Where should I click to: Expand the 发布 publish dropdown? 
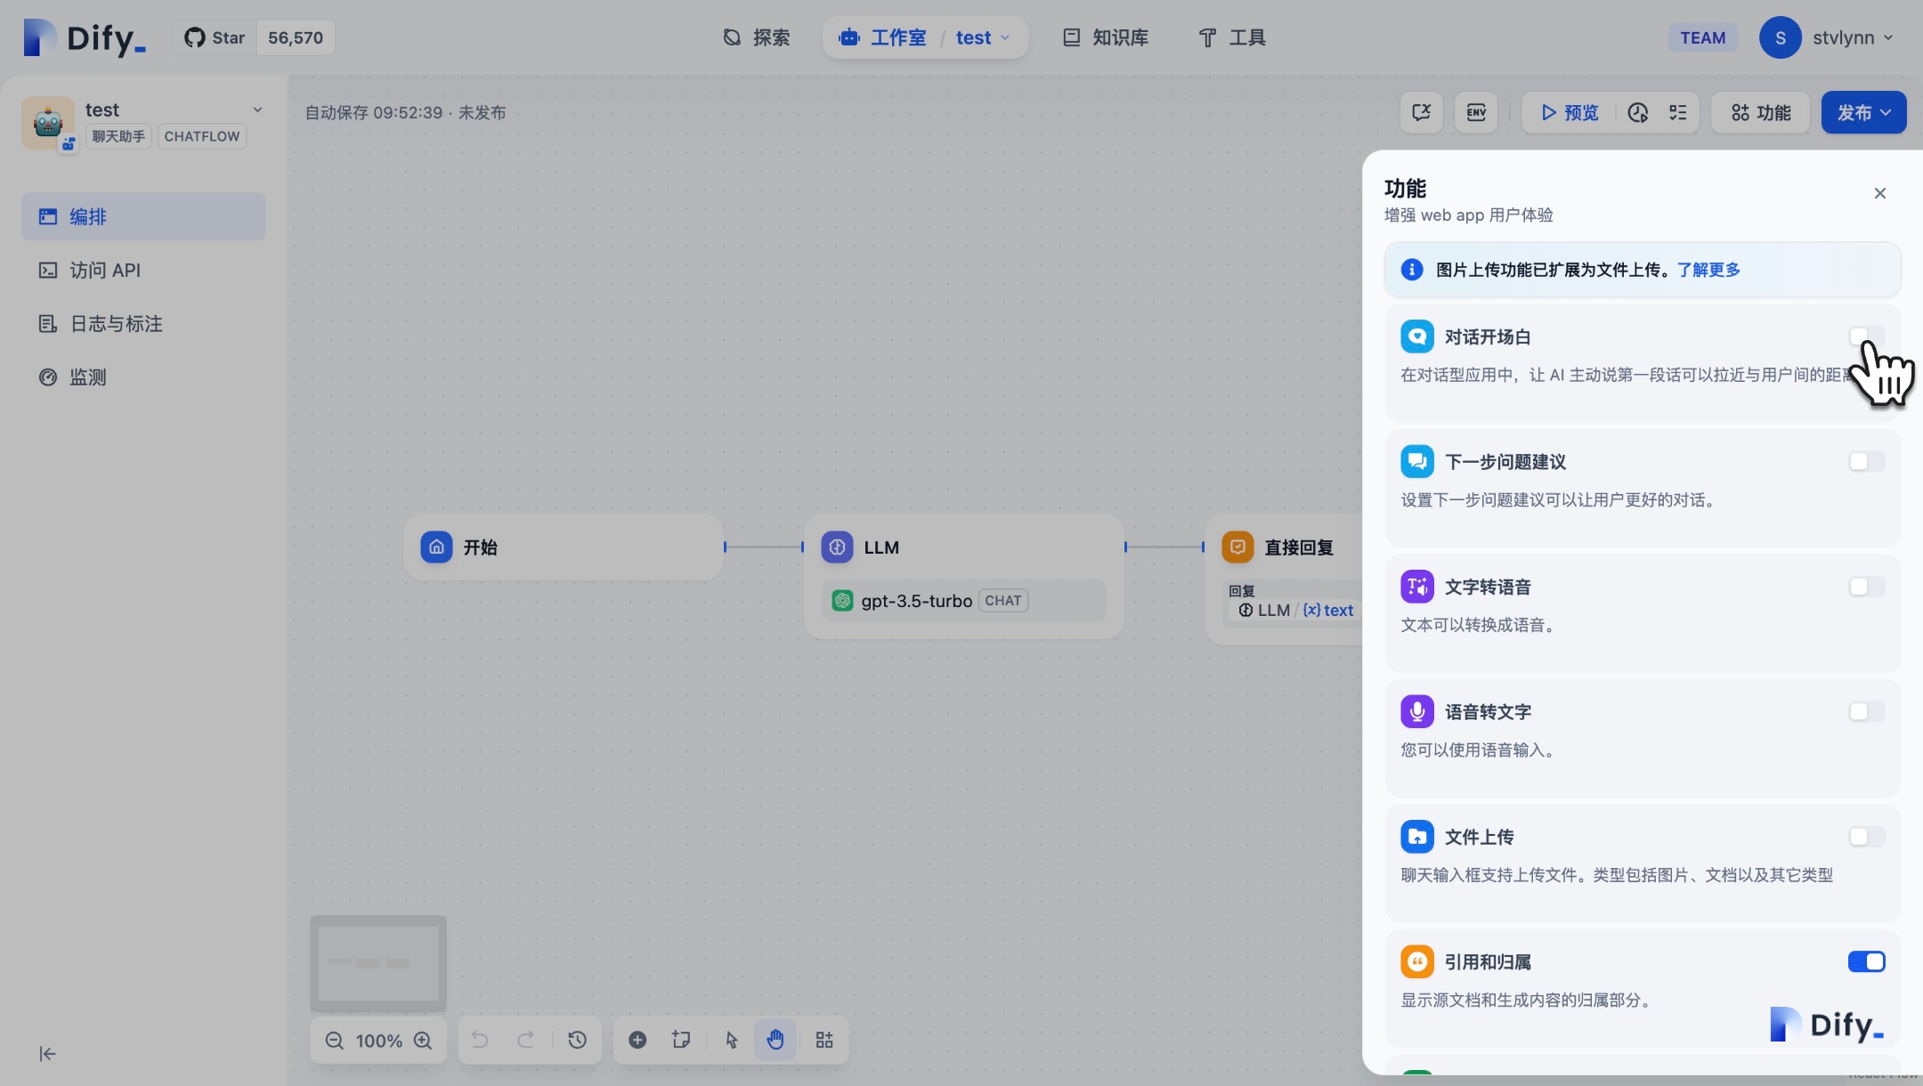click(1863, 112)
